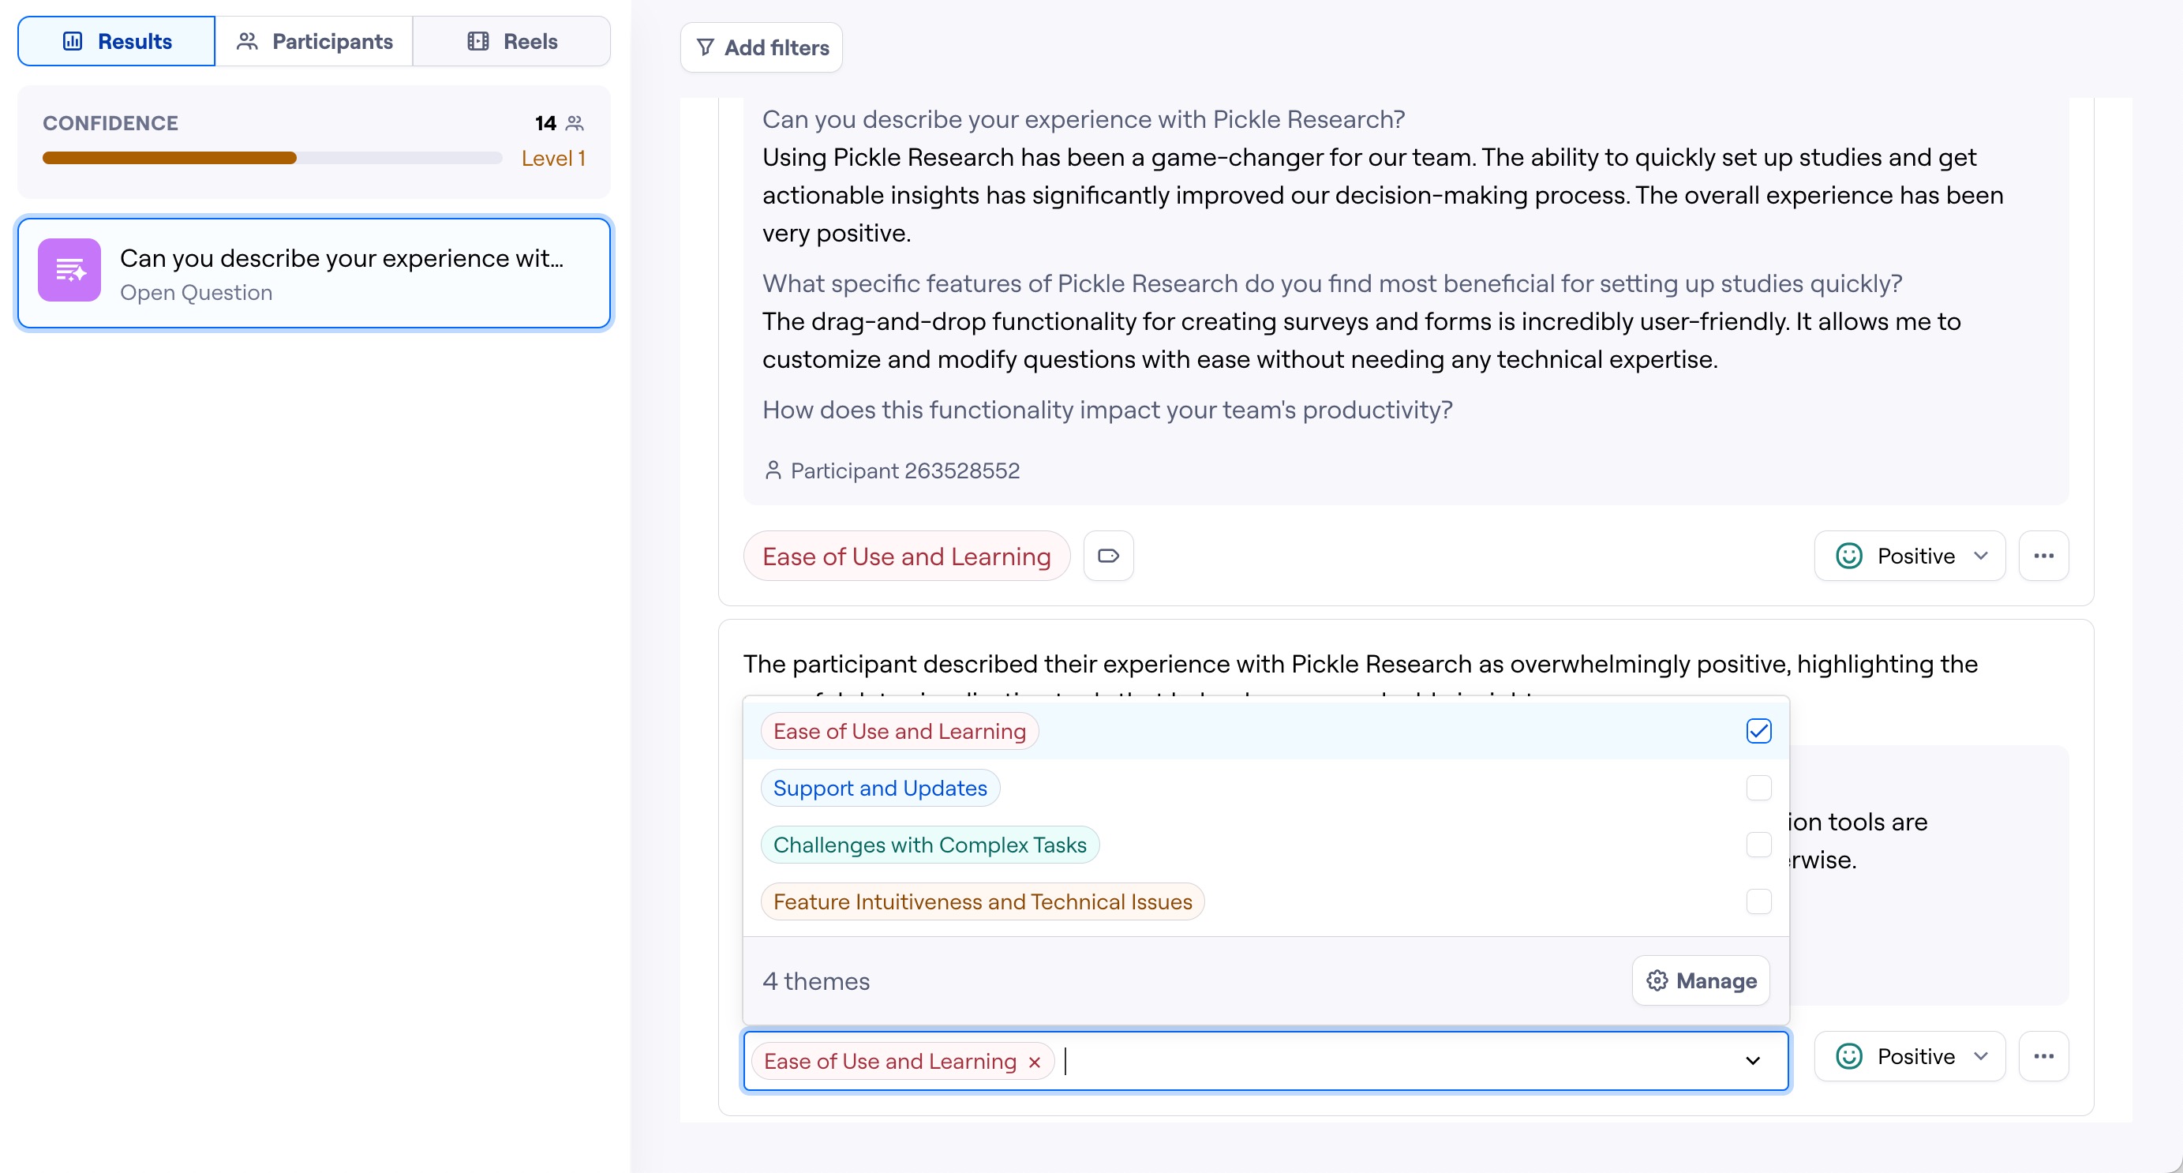Click the Manage themes button
The width and height of the screenshot is (2183, 1173).
pyautogui.click(x=1701, y=981)
